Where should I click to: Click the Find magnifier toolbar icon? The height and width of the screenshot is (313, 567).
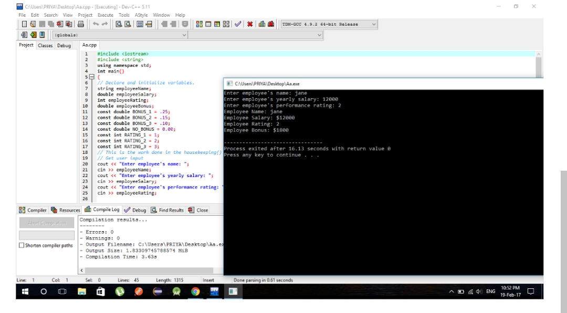click(x=119, y=24)
